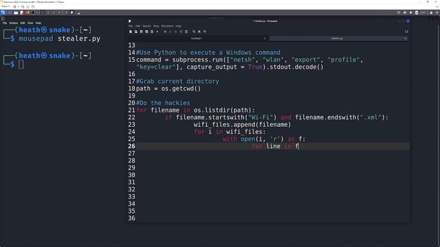Click Save As icon in Mousepad toolbar
This screenshot has width=440, height=247.
click(x=146, y=32)
